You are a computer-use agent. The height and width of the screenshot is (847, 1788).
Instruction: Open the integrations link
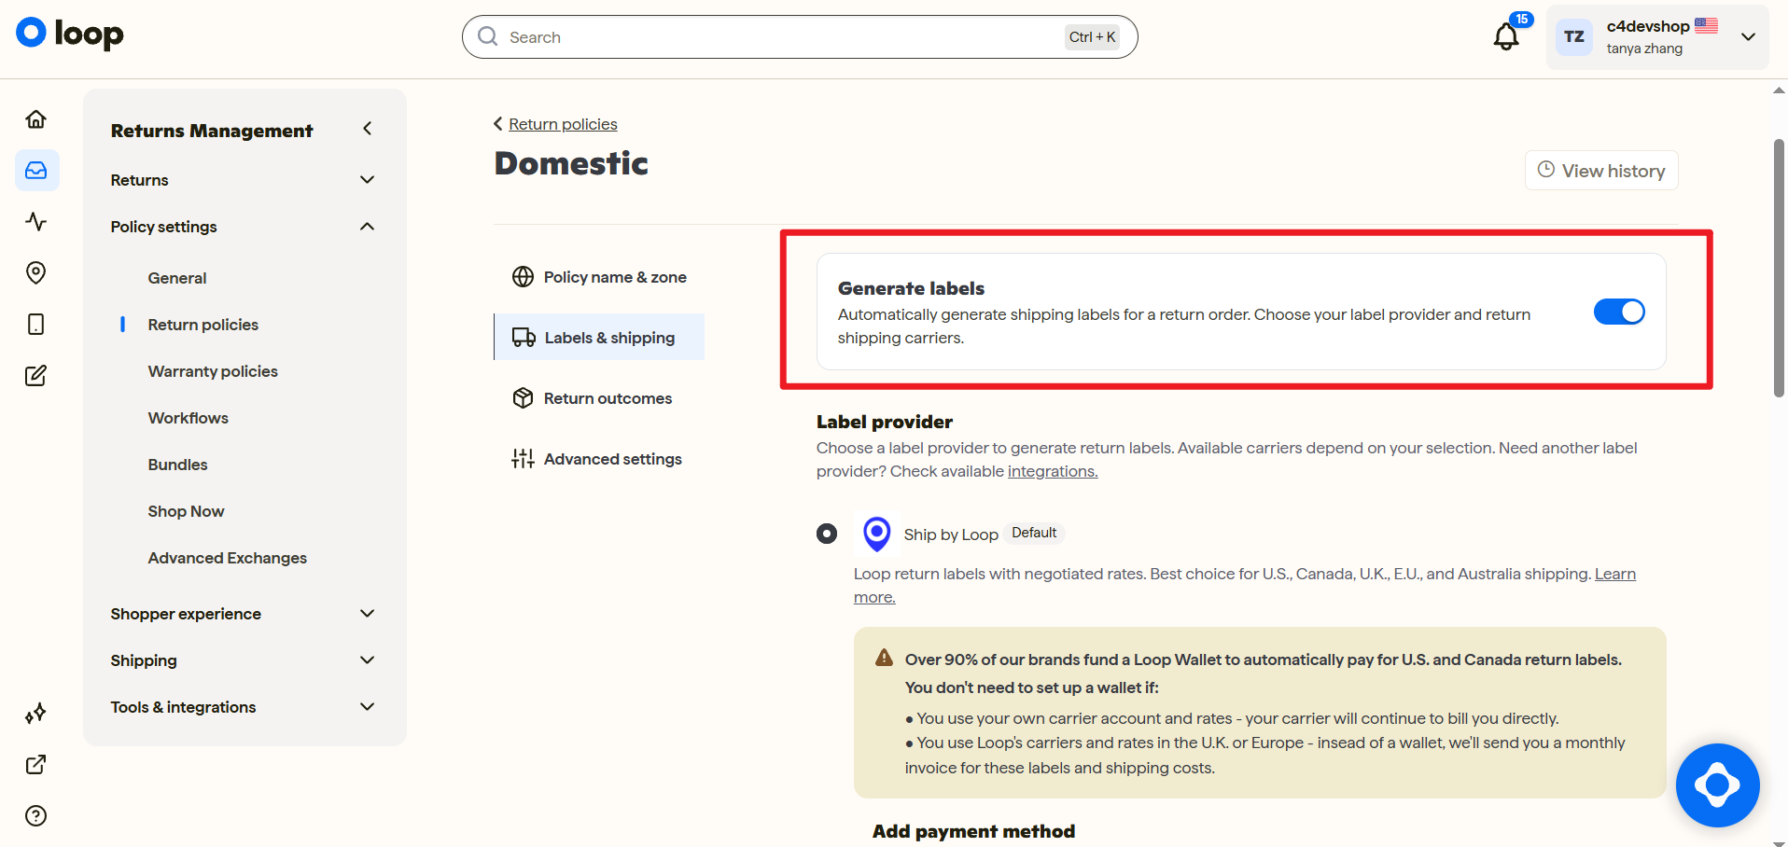tap(1053, 471)
